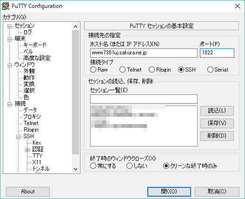This screenshot has height=199, width=245.
Task: Select the 接続 category label
Action: pos(20,104)
